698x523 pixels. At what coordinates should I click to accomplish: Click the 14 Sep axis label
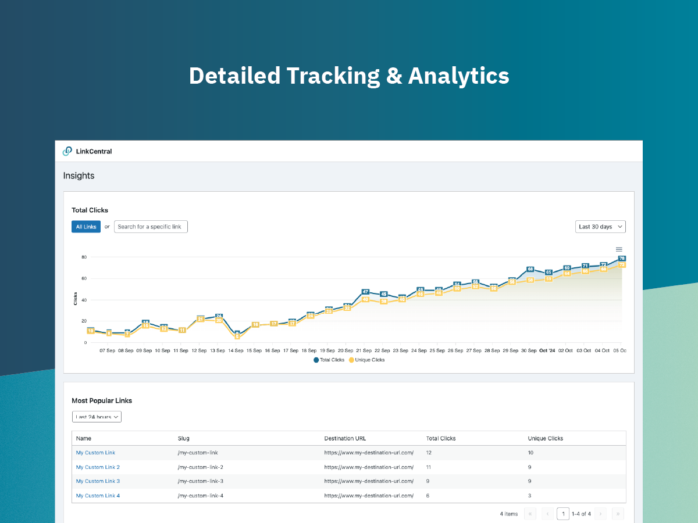(x=236, y=350)
